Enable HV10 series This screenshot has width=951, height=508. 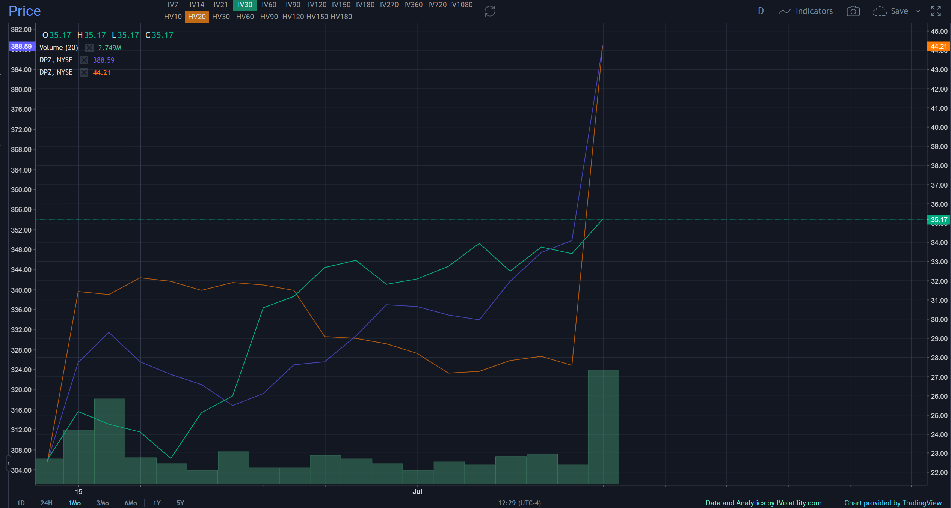(173, 17)
